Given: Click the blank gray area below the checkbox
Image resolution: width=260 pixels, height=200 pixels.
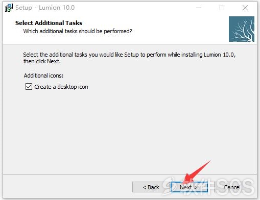Looking at the screenshot, I should pos(129,131).
